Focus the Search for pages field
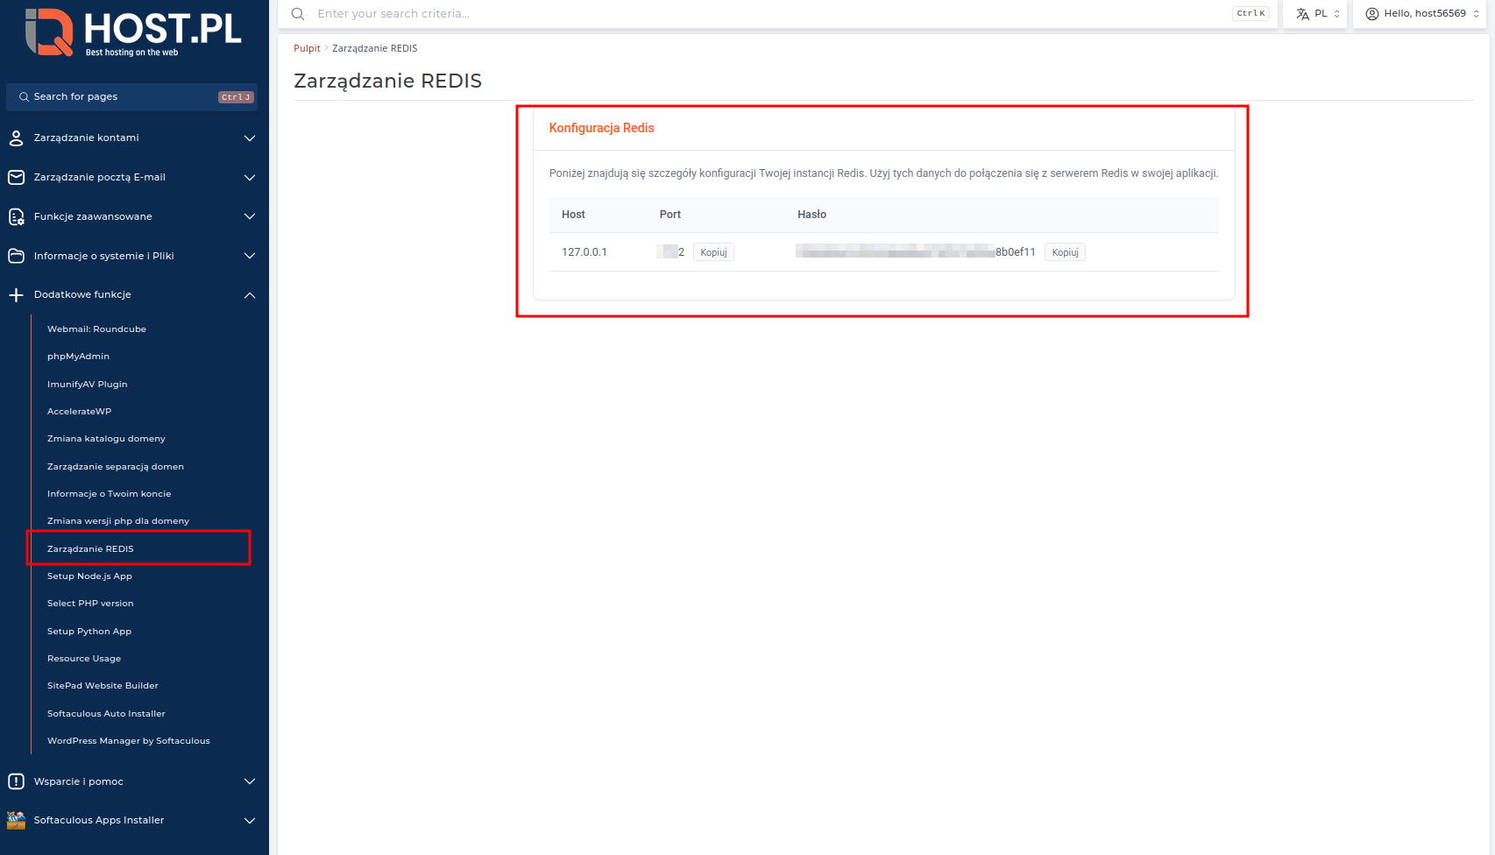The width and height of the screenshot is (1495, 855). 123,97
